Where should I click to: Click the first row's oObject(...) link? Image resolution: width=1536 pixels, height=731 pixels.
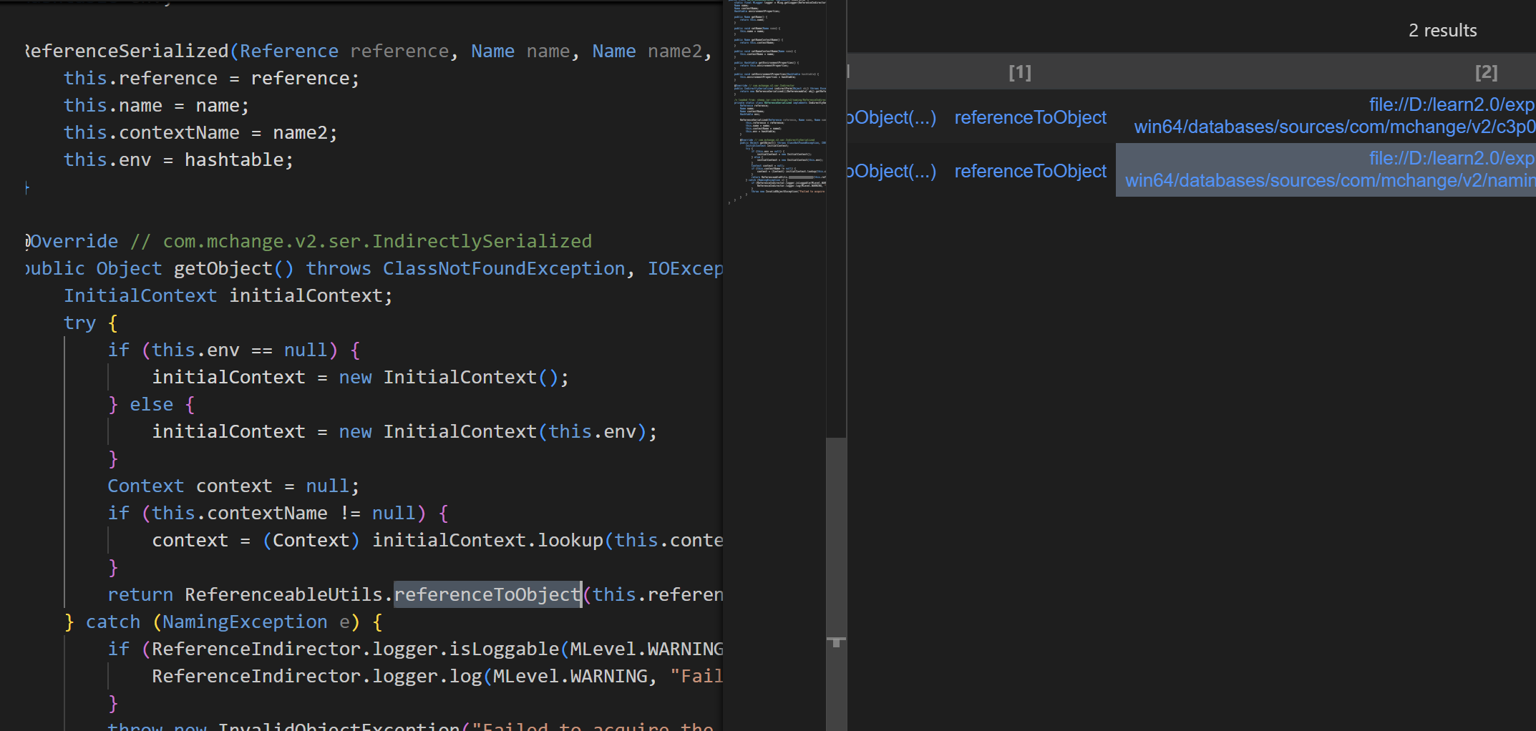(x=891, y=117)
